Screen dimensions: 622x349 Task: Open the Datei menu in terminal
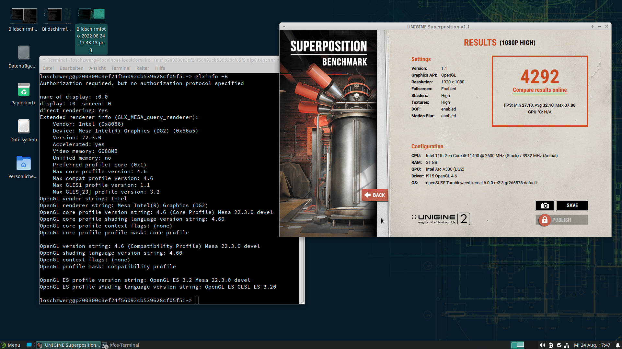[48, 68]
